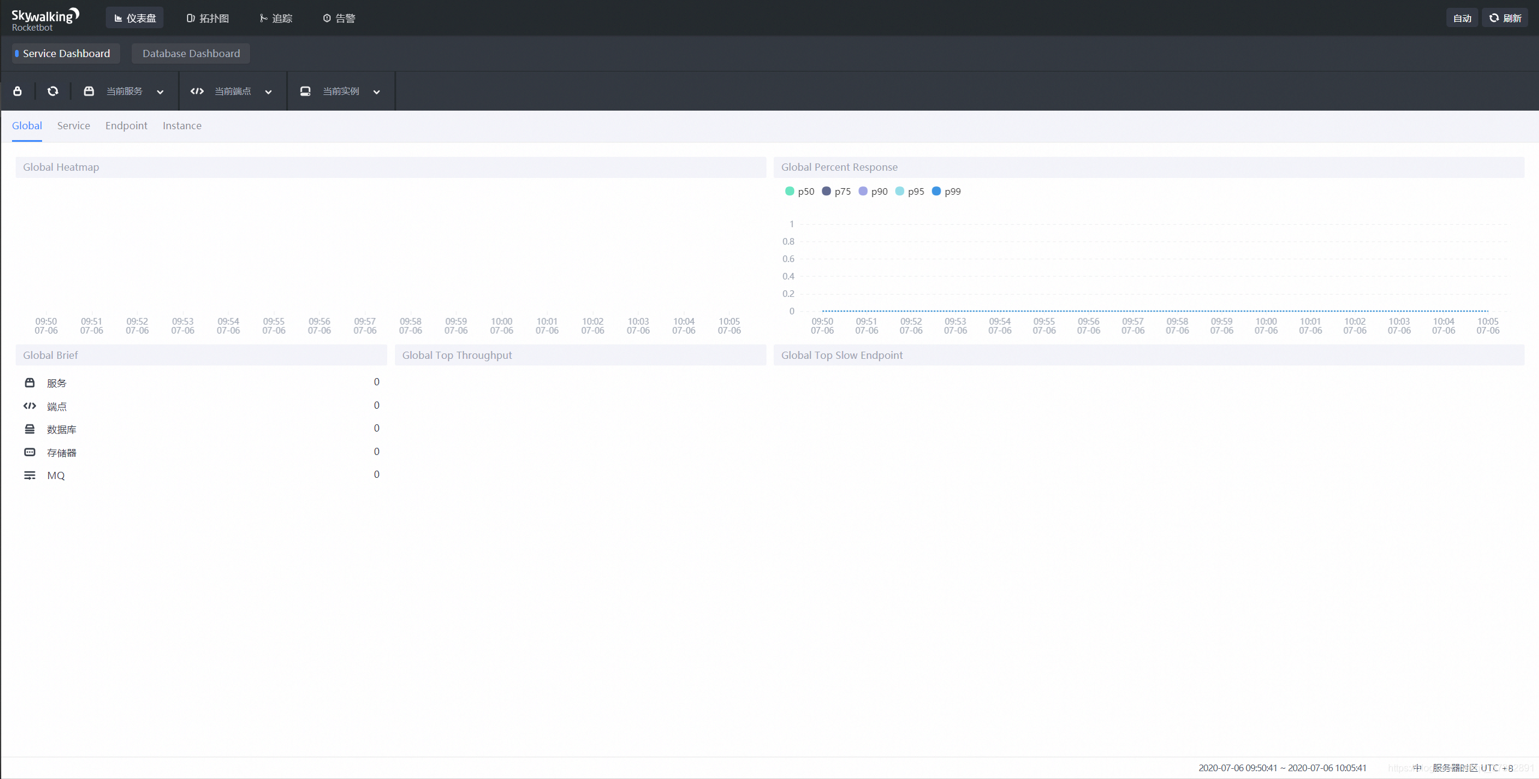This screenshot has height=779, width=1539.
Task: Click the 当前实例 instance icon
Action: (x=305, y=91)
